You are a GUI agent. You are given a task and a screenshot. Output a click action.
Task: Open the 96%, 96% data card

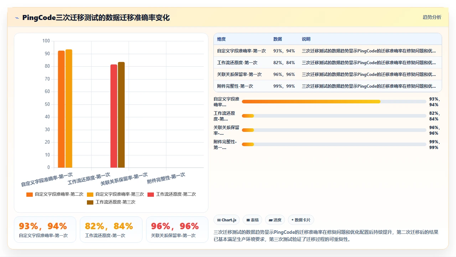coord(177,230)
